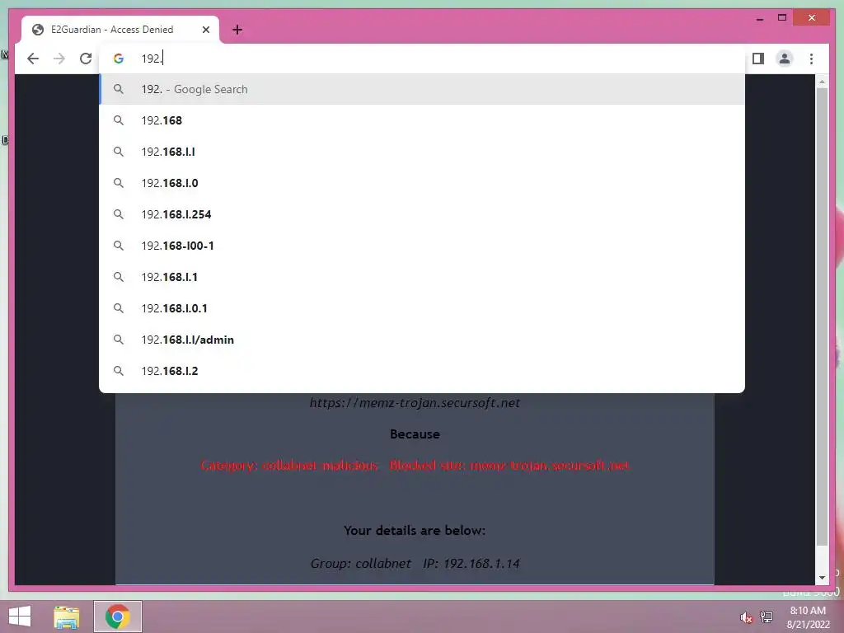Viewport: 844px width, 633px height.
Task: Open File Explorer from the taskbar
Action: click(67, 617)
